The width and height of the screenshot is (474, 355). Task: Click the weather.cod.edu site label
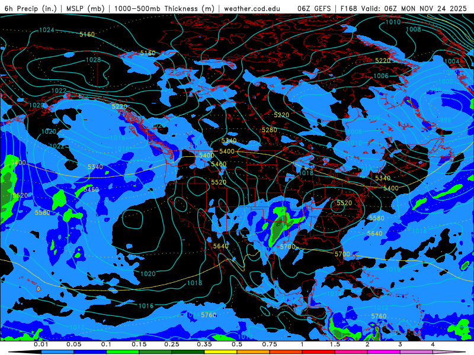pos(252,8)
